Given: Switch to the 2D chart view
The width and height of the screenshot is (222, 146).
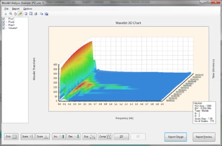Looking at the screenshot, I should pos(121,136).
